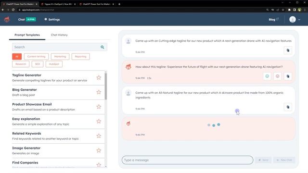308x173 pixels.
Task: Copy the skincare tagline user prompt
Action: point(288,107)
